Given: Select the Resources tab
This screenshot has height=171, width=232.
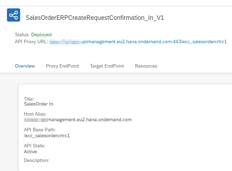Looking at the screenshot, I should tap(146, 66).
